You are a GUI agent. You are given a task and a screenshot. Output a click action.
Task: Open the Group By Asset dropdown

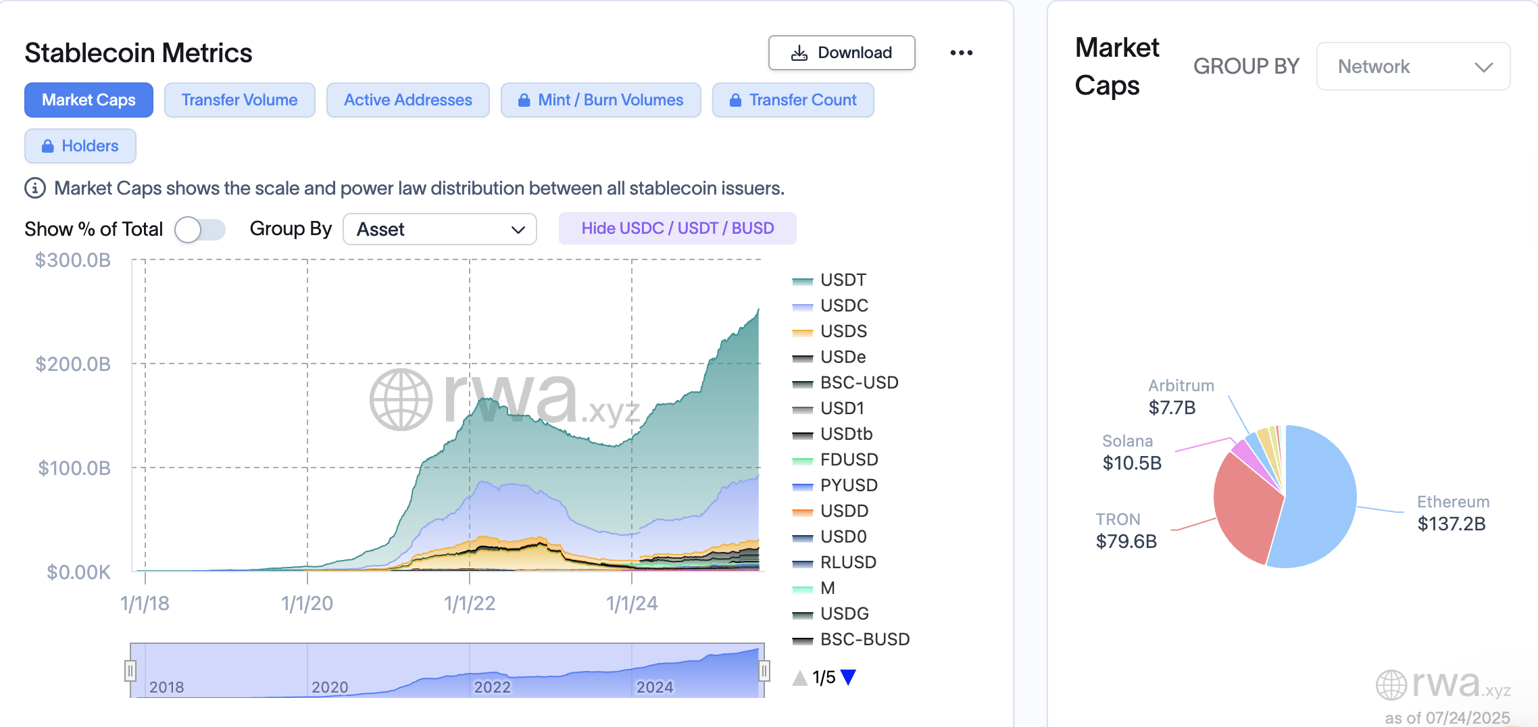click(439, 229)
